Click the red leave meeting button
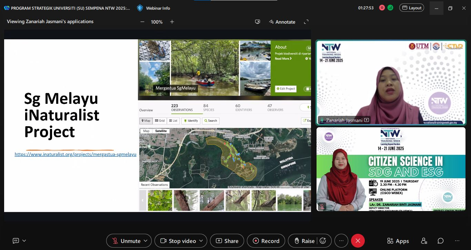Image resolution: width=471 pixels, height=250 pixels. [358, 241]
